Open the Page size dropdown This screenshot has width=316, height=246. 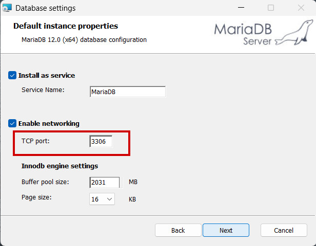pos(102,199)
